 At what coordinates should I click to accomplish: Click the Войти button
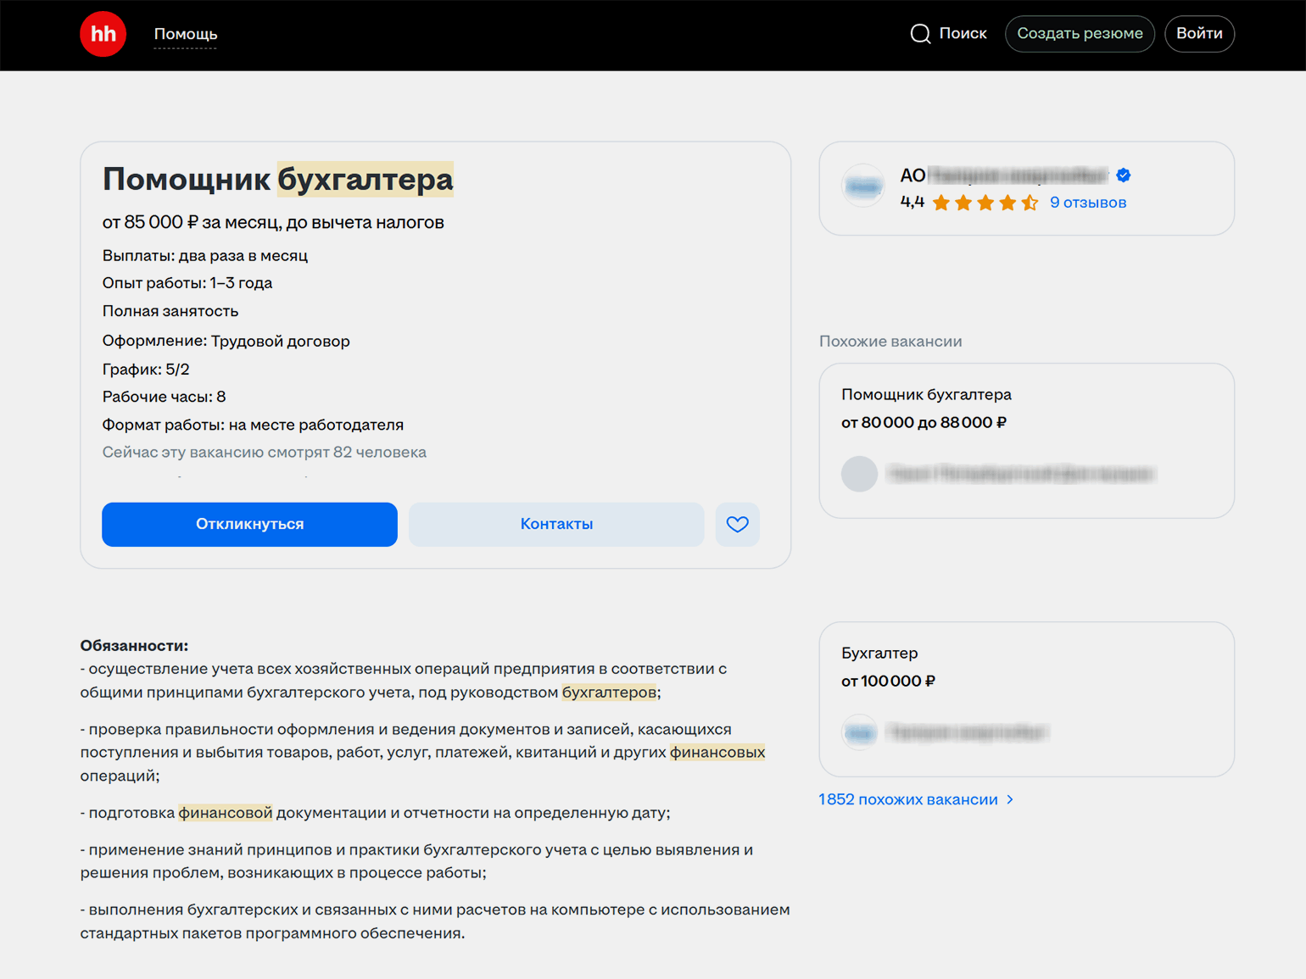(x=1198, y=34)
